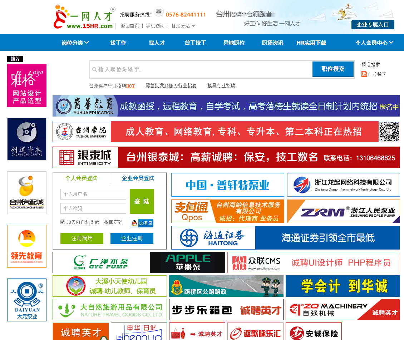Focus the 个人用户名 input field
Screen dimensions: 404x340
click(93, 194)
